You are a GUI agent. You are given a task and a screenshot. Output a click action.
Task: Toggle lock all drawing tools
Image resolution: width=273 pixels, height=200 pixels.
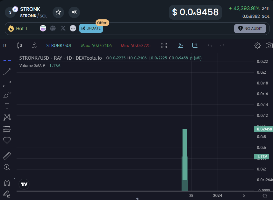tap(7, 194)
